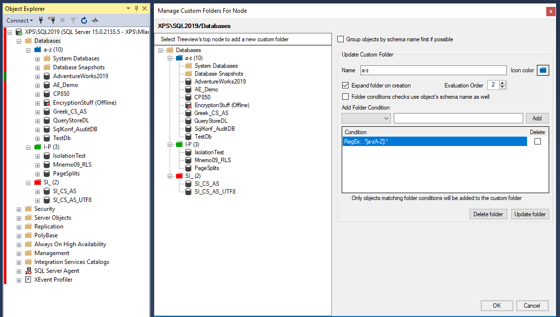The width and height of the screenshot is (560, 317).
Task: Confirm the dialog with OK
Action: click(x=497, y=306)
